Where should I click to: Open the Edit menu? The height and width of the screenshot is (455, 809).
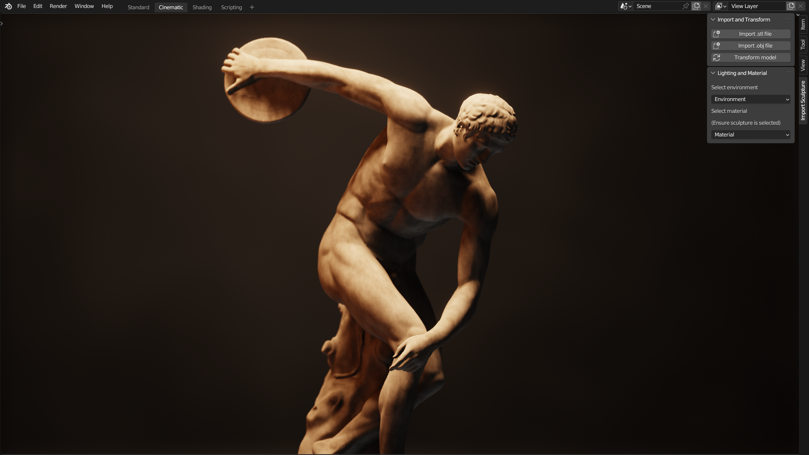click(x=38, y=6)
